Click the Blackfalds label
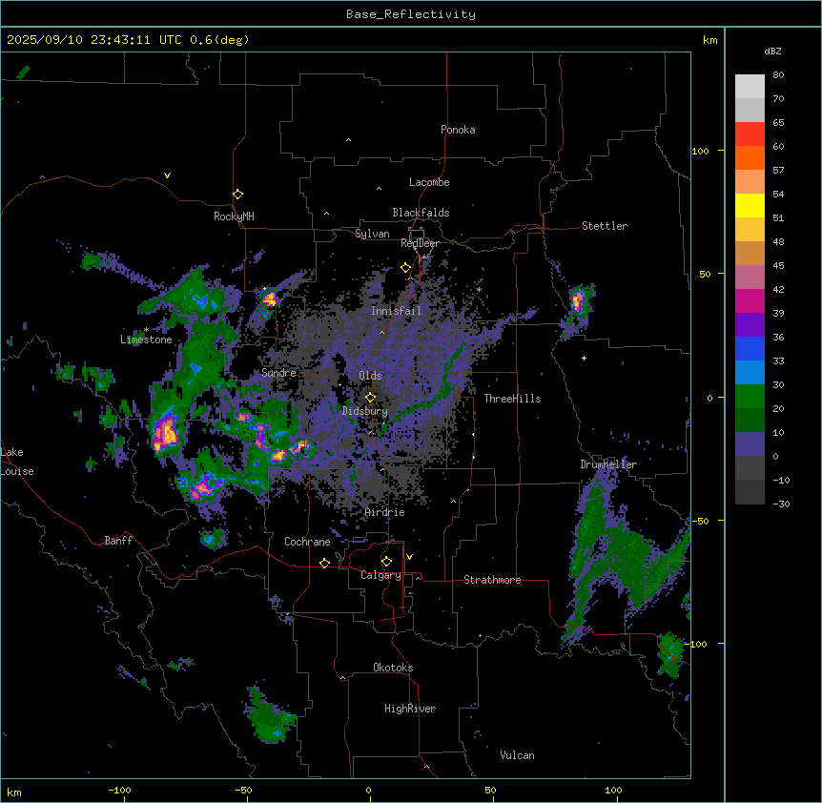Viewport: 822px width, 803px height. [x=421, y=213]
